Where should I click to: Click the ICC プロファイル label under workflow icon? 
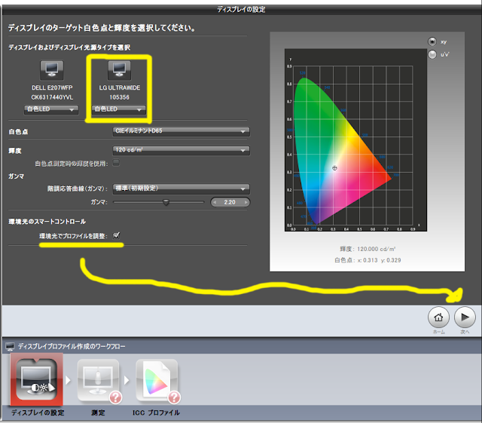(x=156, y=413)
